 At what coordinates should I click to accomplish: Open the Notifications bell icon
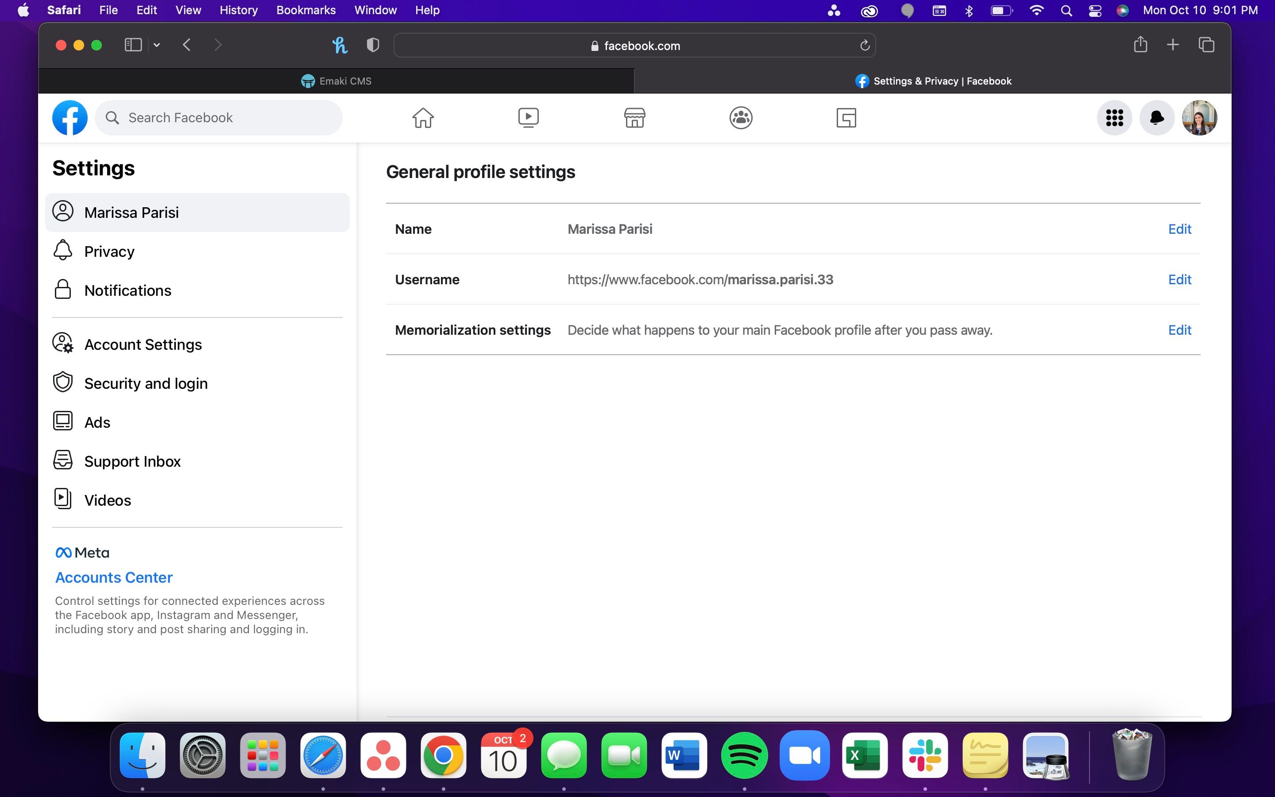click(1157, 116)
